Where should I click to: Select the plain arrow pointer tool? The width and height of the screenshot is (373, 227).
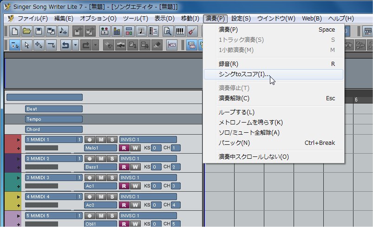(x=27, y=45)
